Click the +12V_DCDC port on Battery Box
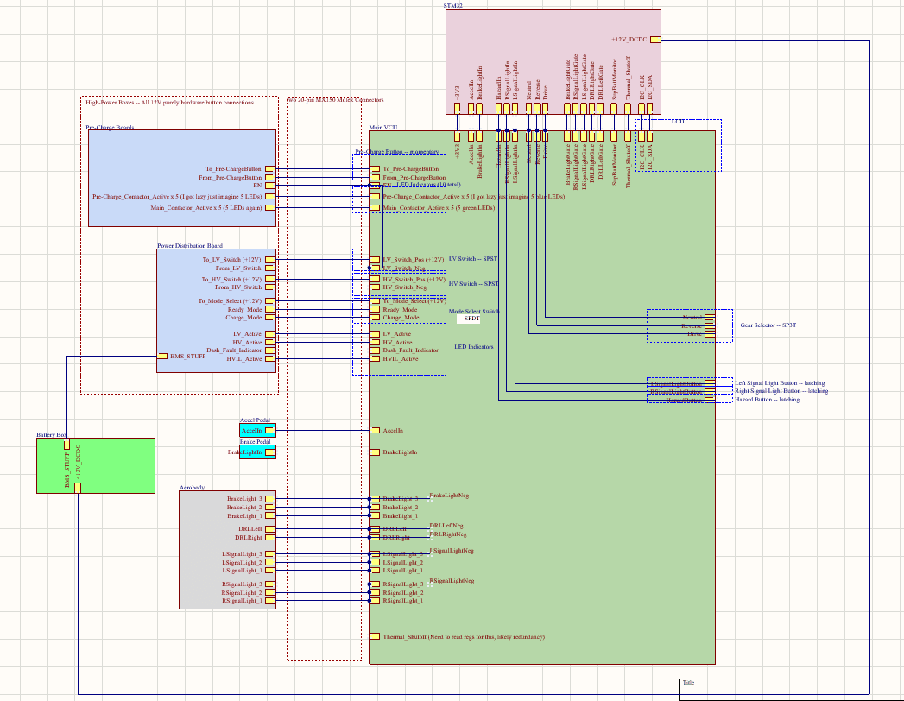This screenshot has height=701, width=904. [x=78, y=489]
